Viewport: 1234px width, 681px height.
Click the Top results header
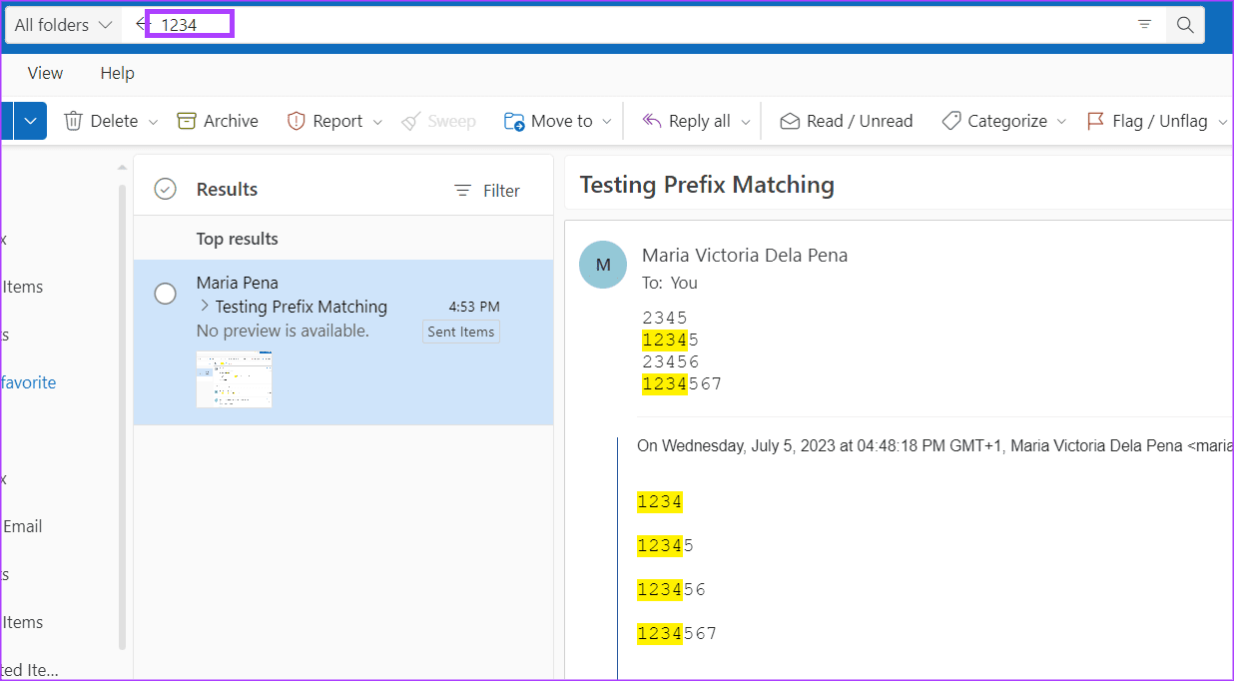click(x=238, y=239)
